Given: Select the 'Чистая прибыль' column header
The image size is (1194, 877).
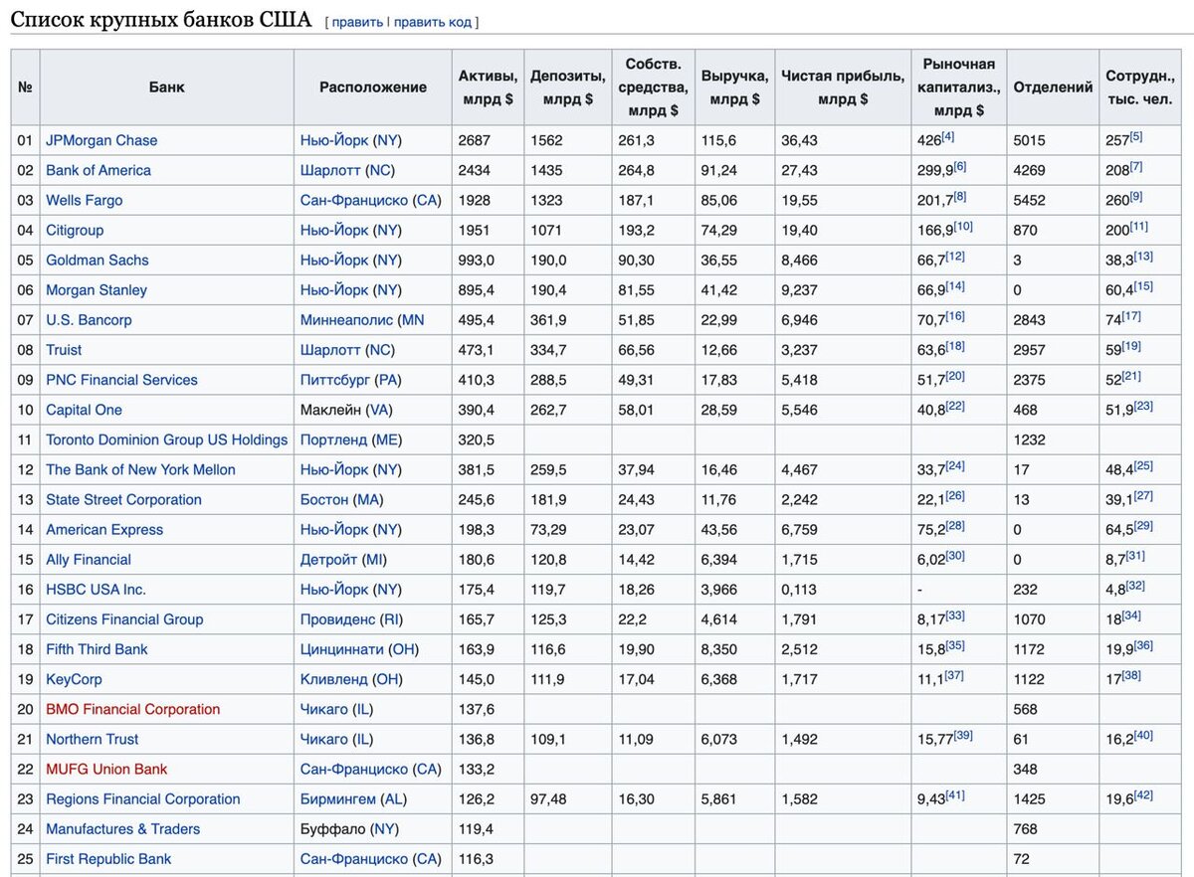Looking at the screenshot, I should 843,88.
